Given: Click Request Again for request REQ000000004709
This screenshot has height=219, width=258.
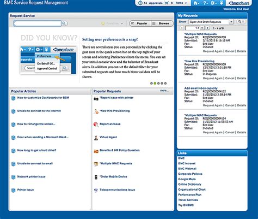Looking at the screenshot, I should [212, 51].
